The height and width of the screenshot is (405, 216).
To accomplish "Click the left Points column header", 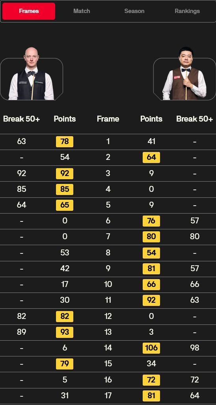I will tap(65, 119).
